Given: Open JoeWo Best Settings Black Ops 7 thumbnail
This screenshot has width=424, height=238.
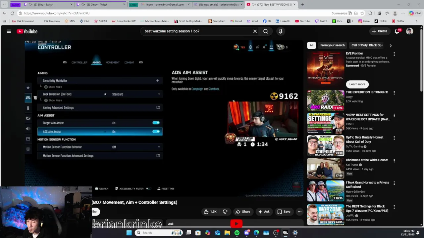Looking at the screenshot, I should pos(326,215).
